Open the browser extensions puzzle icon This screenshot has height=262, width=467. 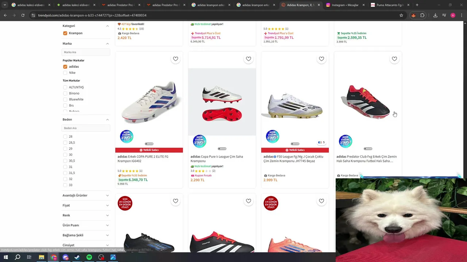pyautogui.click(x=422, y=15)
